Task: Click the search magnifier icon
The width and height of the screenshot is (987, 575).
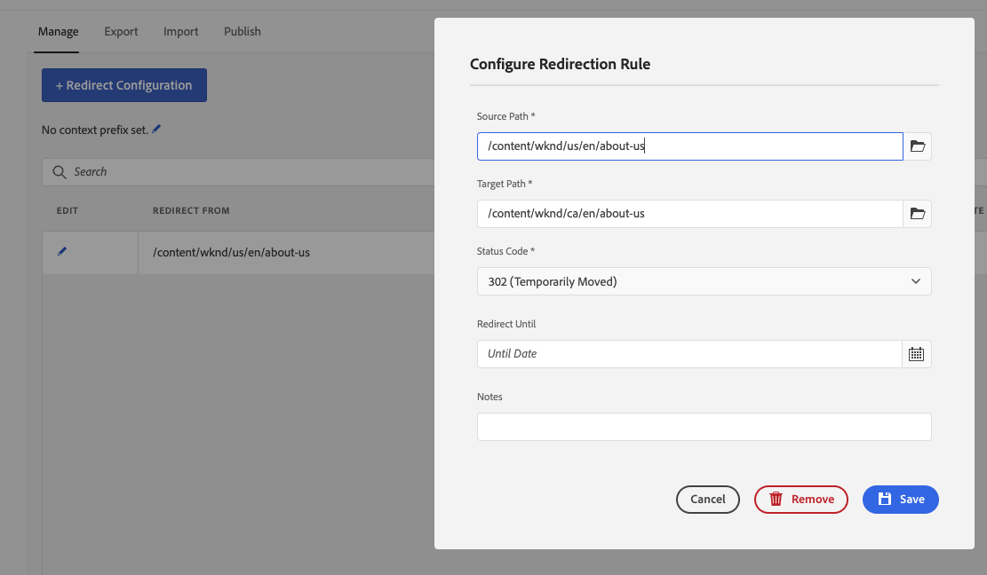Action: (x=60, y=172)
